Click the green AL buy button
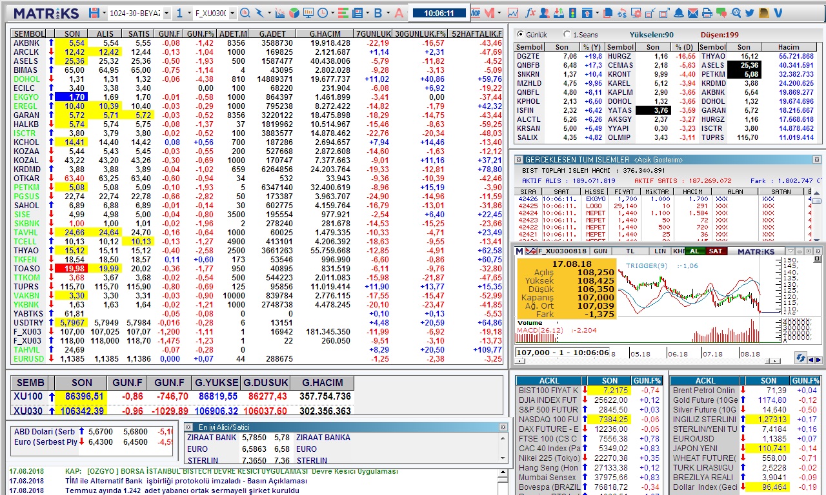 [x=694, y=251]
